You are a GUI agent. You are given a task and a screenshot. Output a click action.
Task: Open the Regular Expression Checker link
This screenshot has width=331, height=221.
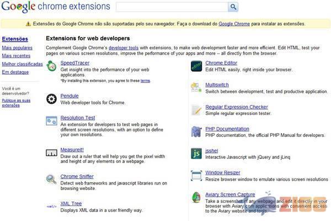pos(237,107)
